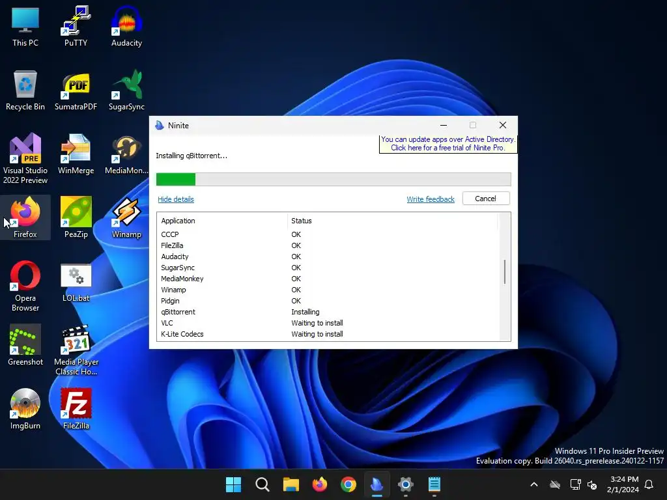This screenshot has width=667, height=500.
Task: Select the Audacity desktop shortcut
Action: (x=126, y=27)
